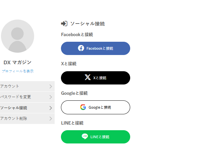Open the プロフィールを表示 link
212x164 pixels.
coord(18,71)
